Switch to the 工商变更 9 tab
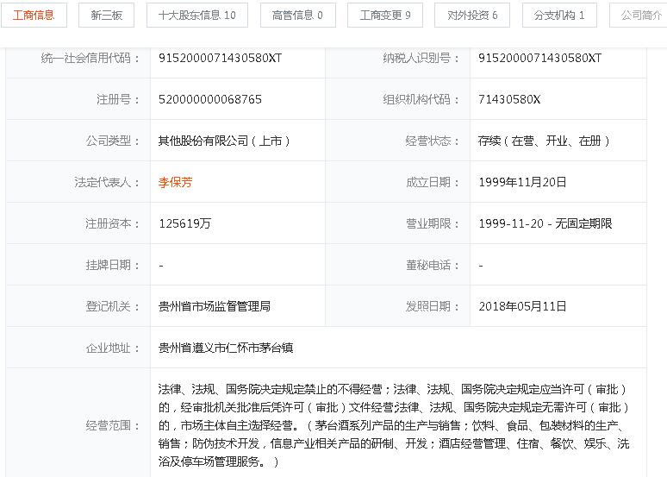 385,16
